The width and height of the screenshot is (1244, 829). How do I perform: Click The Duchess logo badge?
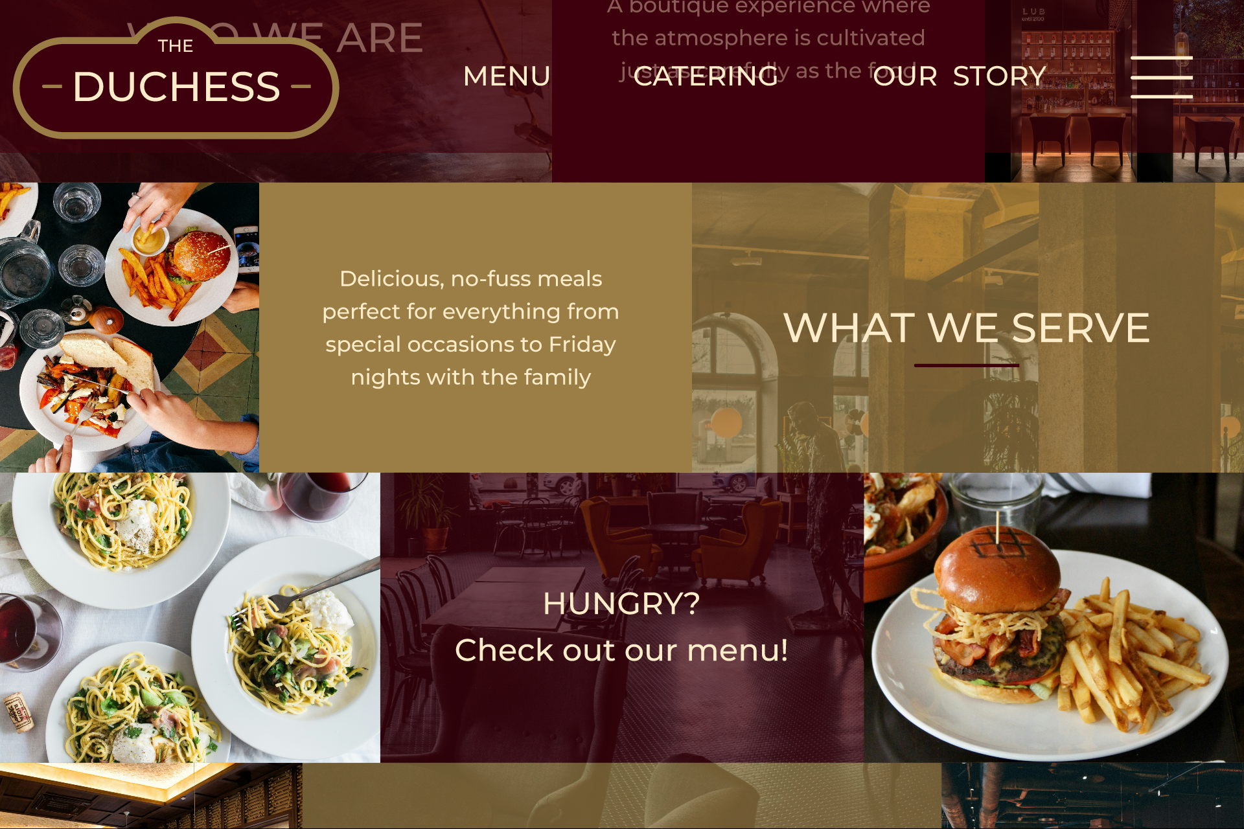pyautogui.click(x=176, y=79)
